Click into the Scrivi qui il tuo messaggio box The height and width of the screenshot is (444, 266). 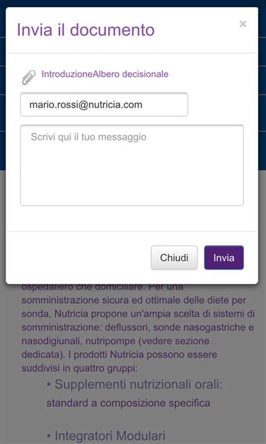pos(131,165)
